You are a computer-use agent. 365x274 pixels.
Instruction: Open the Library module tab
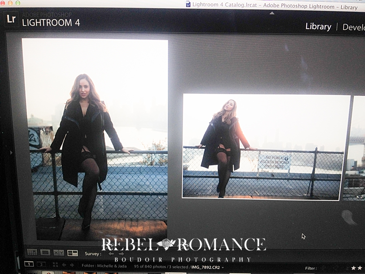click(318, 26)
